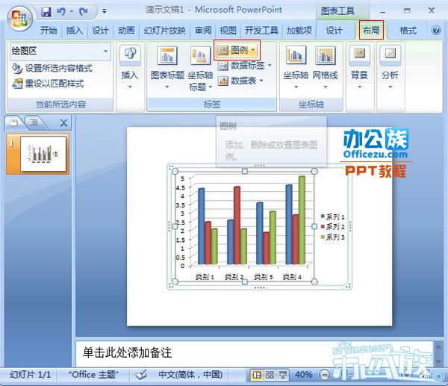Expand the 数据标签 data labels dropdown
This screenshot has width=448, height=386.
point(270,66)
